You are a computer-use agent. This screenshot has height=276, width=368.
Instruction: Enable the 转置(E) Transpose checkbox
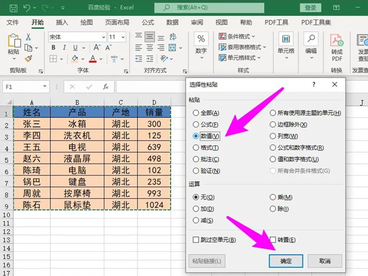(274, 239)
